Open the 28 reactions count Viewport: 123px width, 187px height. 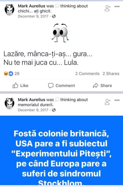(17, 74)
